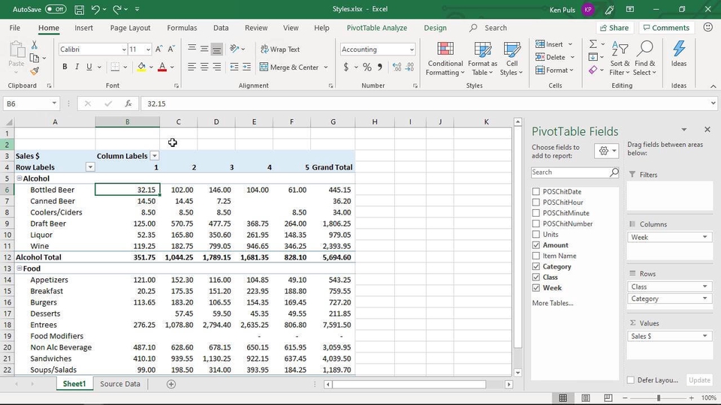Screen dimensions: 721x405
Task: Switch to the PivotTable Analyze tab
Action: [x=376, y=28]
